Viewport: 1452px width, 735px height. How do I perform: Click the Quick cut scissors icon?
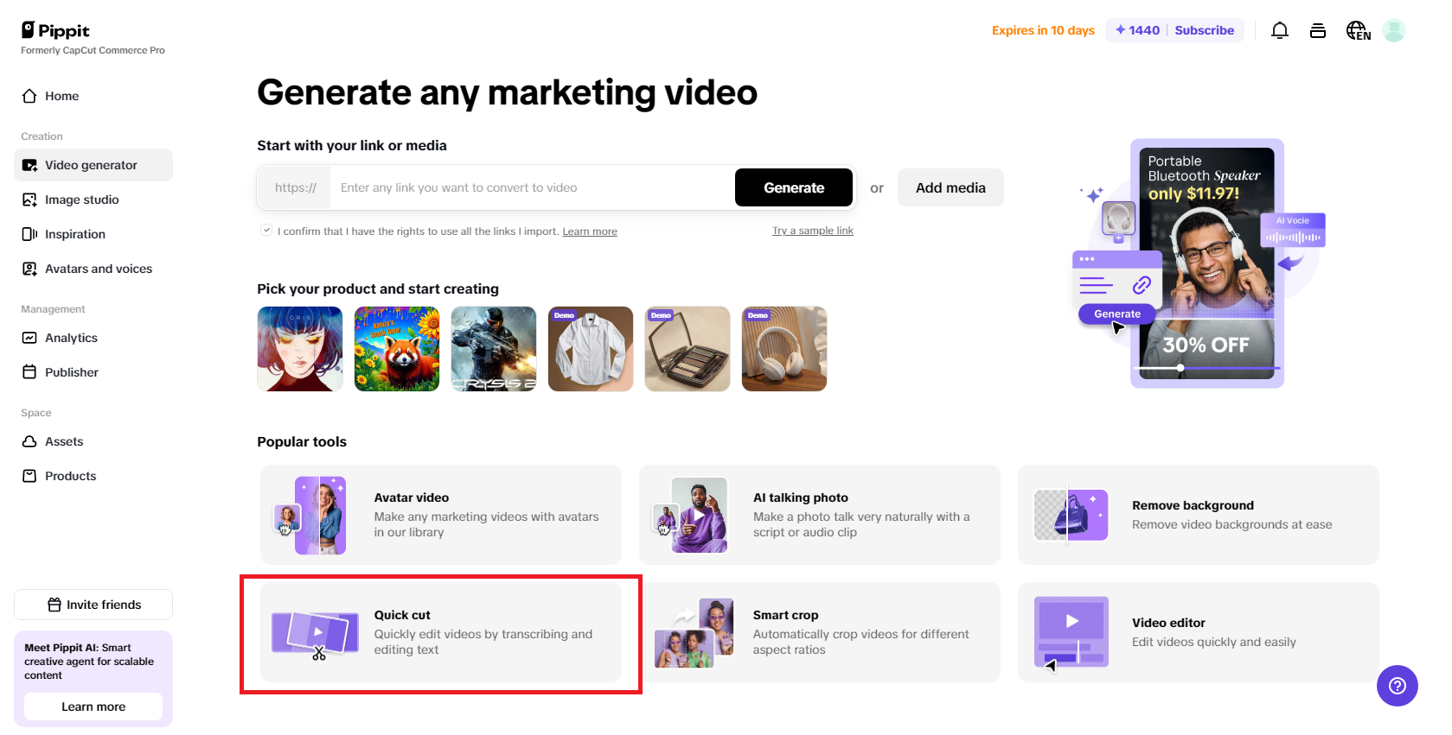coord(319,654)
